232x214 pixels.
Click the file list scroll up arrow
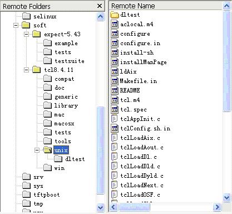click(226, 6)
